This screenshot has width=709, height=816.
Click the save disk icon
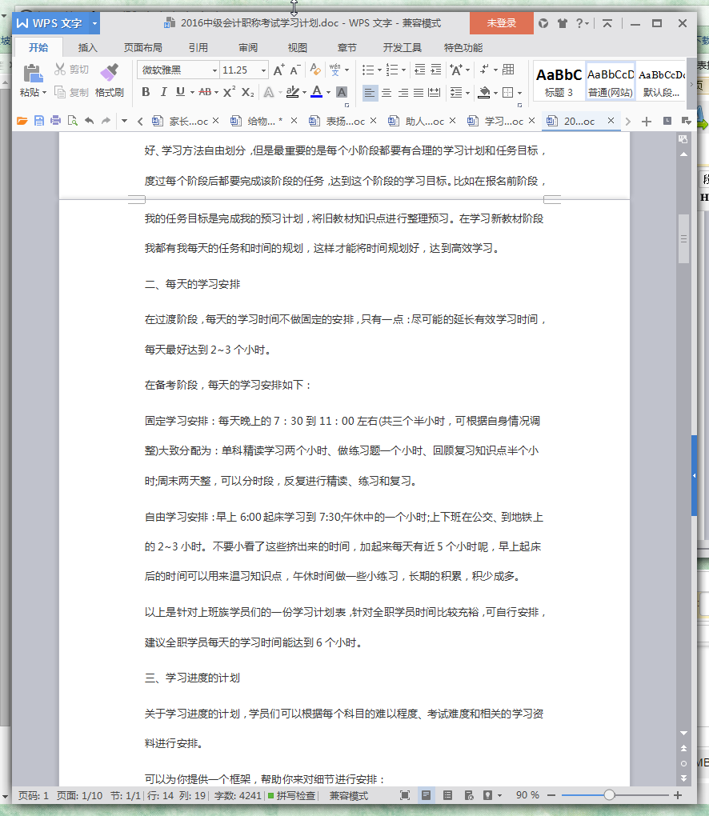click(39, 121)
